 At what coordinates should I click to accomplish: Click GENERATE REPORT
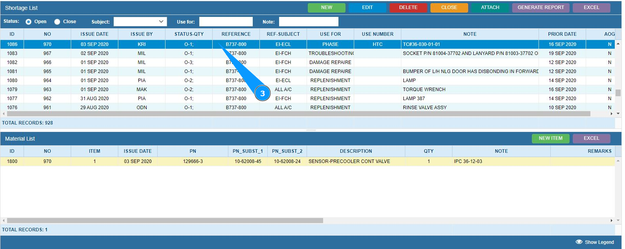(x=540, y=7)
